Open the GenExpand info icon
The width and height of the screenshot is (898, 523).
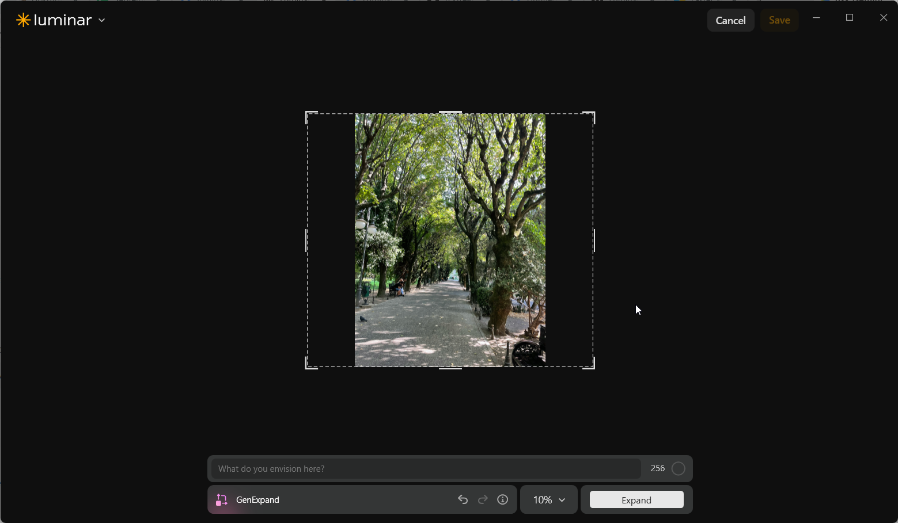point(503,499)
